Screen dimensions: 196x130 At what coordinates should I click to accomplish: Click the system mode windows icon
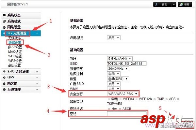click(x=4, y=21)
